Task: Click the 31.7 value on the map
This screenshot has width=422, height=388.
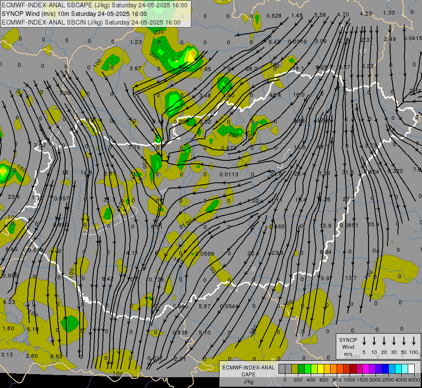Action: pyautogui.click(x=109, y=200)
